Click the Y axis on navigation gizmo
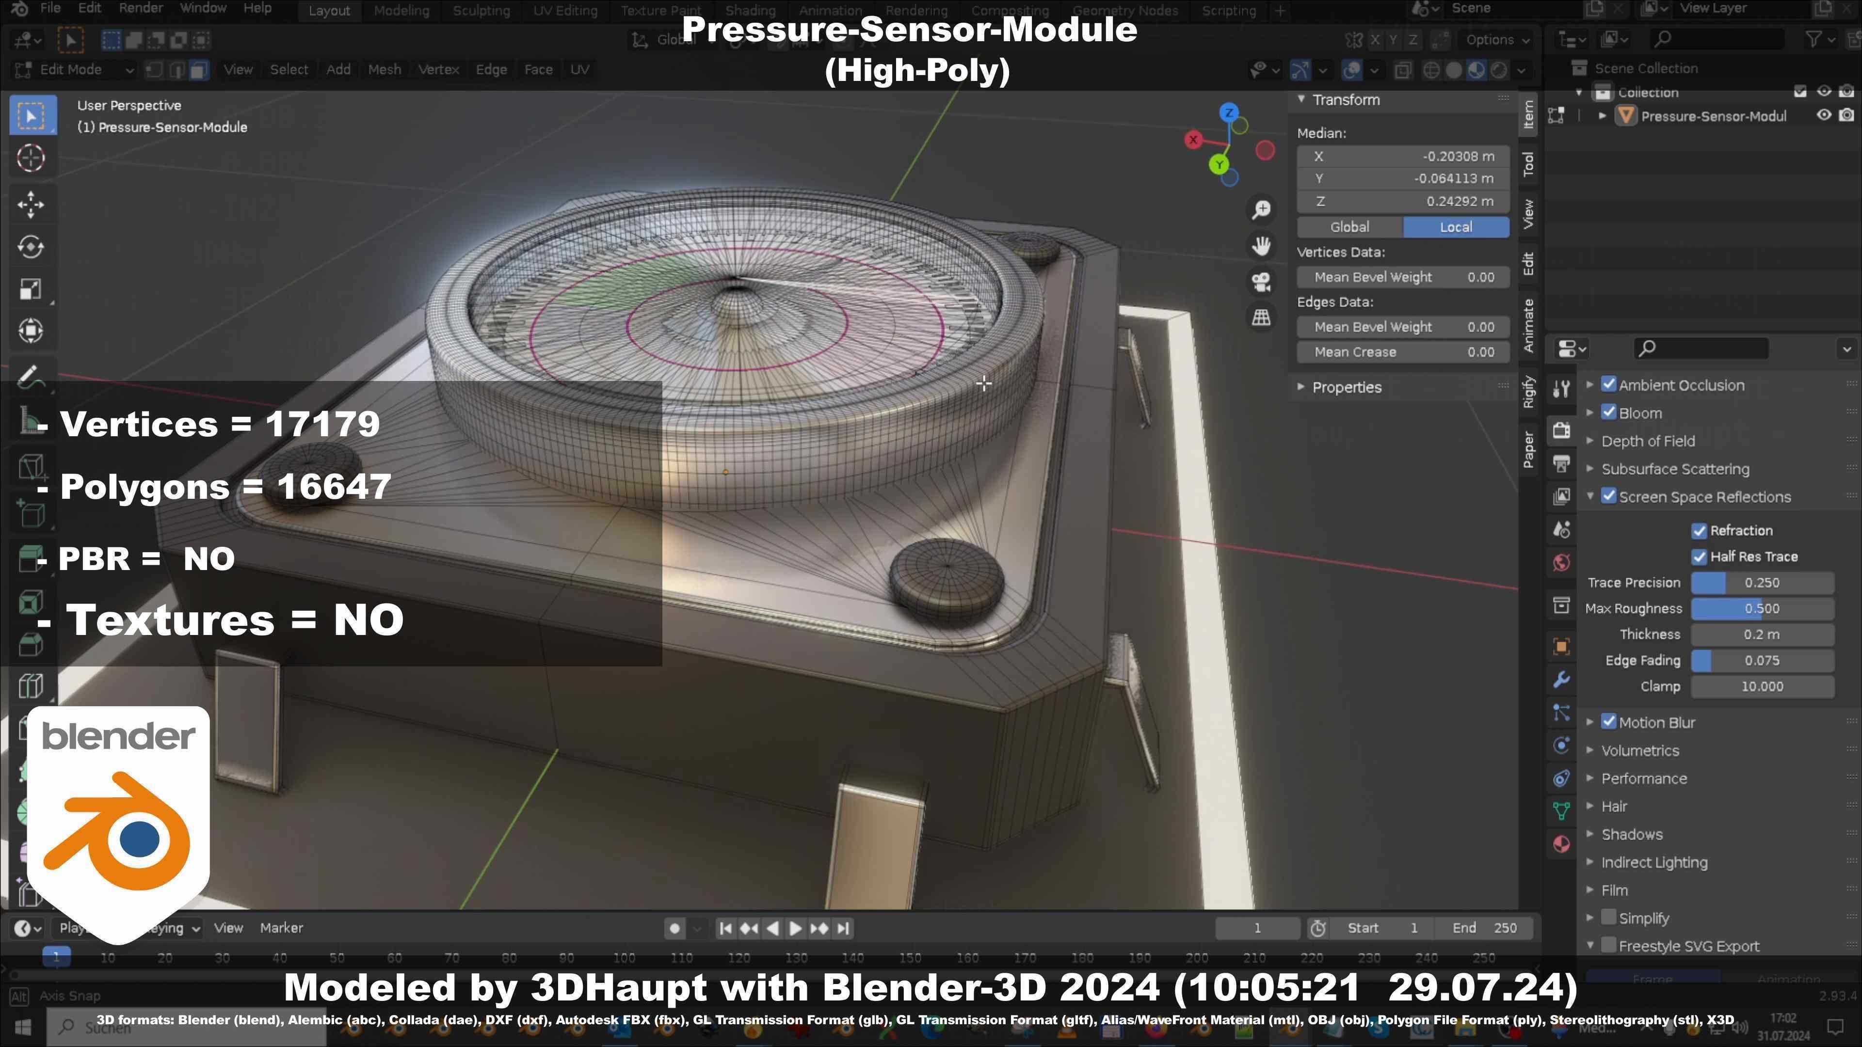 point(1220,165)
